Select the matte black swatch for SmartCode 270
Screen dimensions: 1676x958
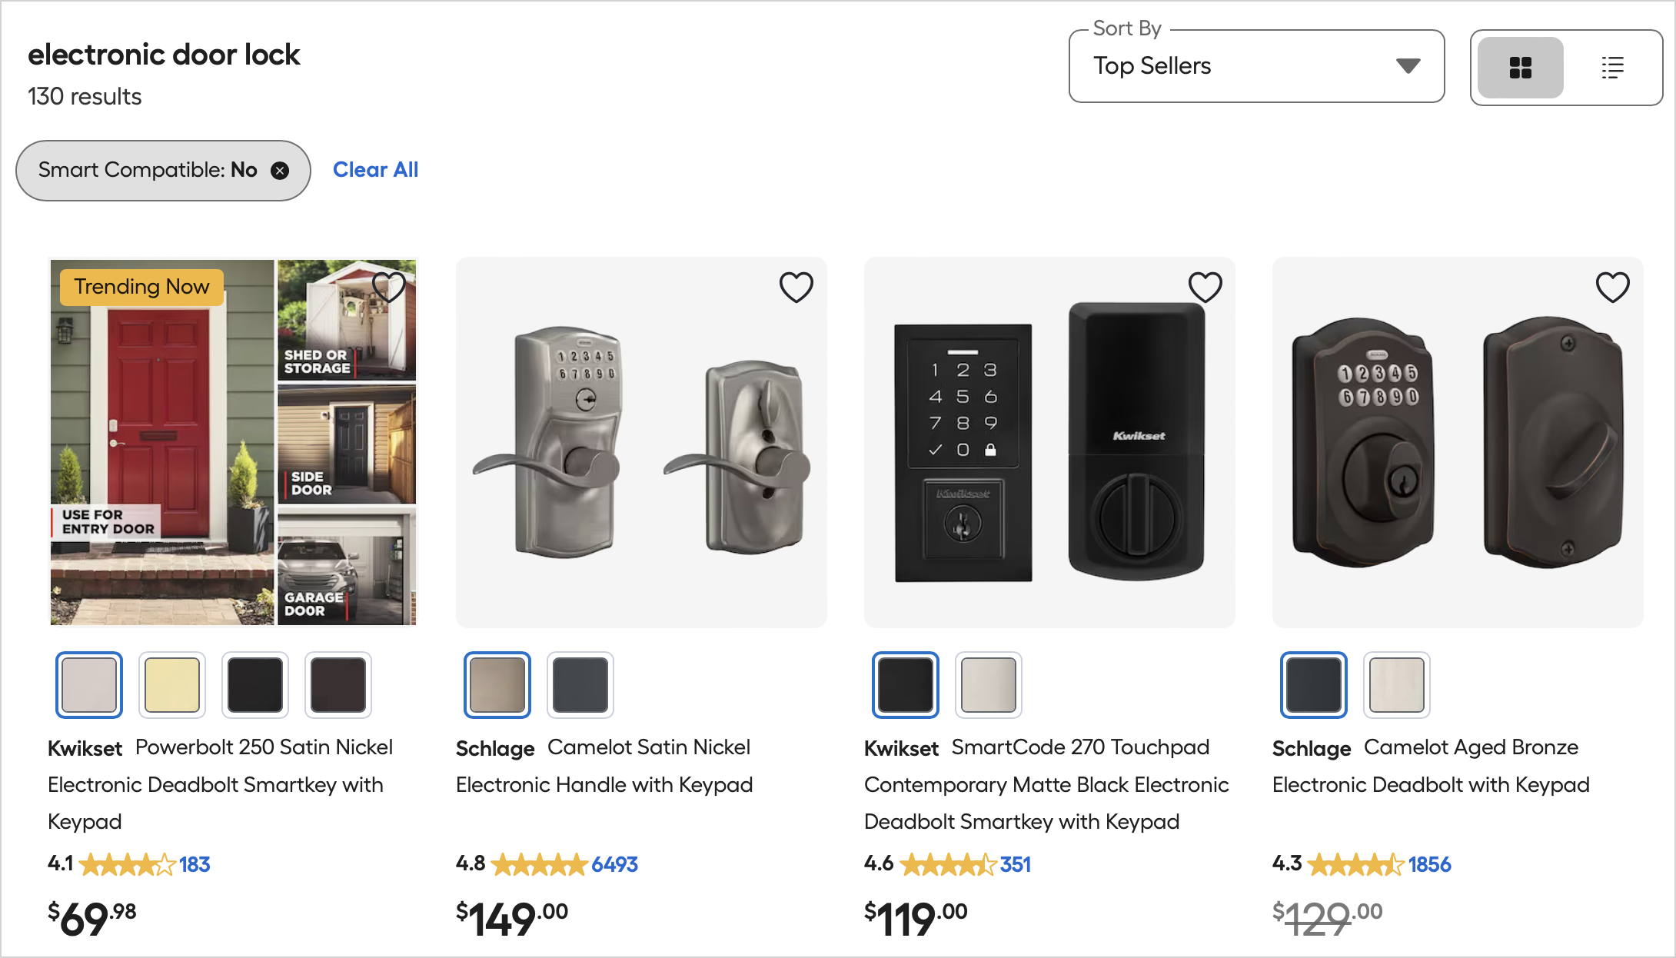point(906,684)
